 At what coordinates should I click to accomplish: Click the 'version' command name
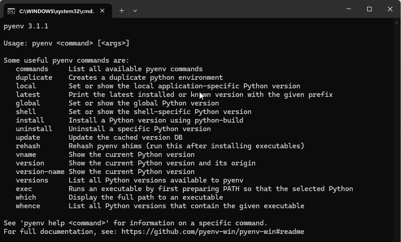pos(30,163)
